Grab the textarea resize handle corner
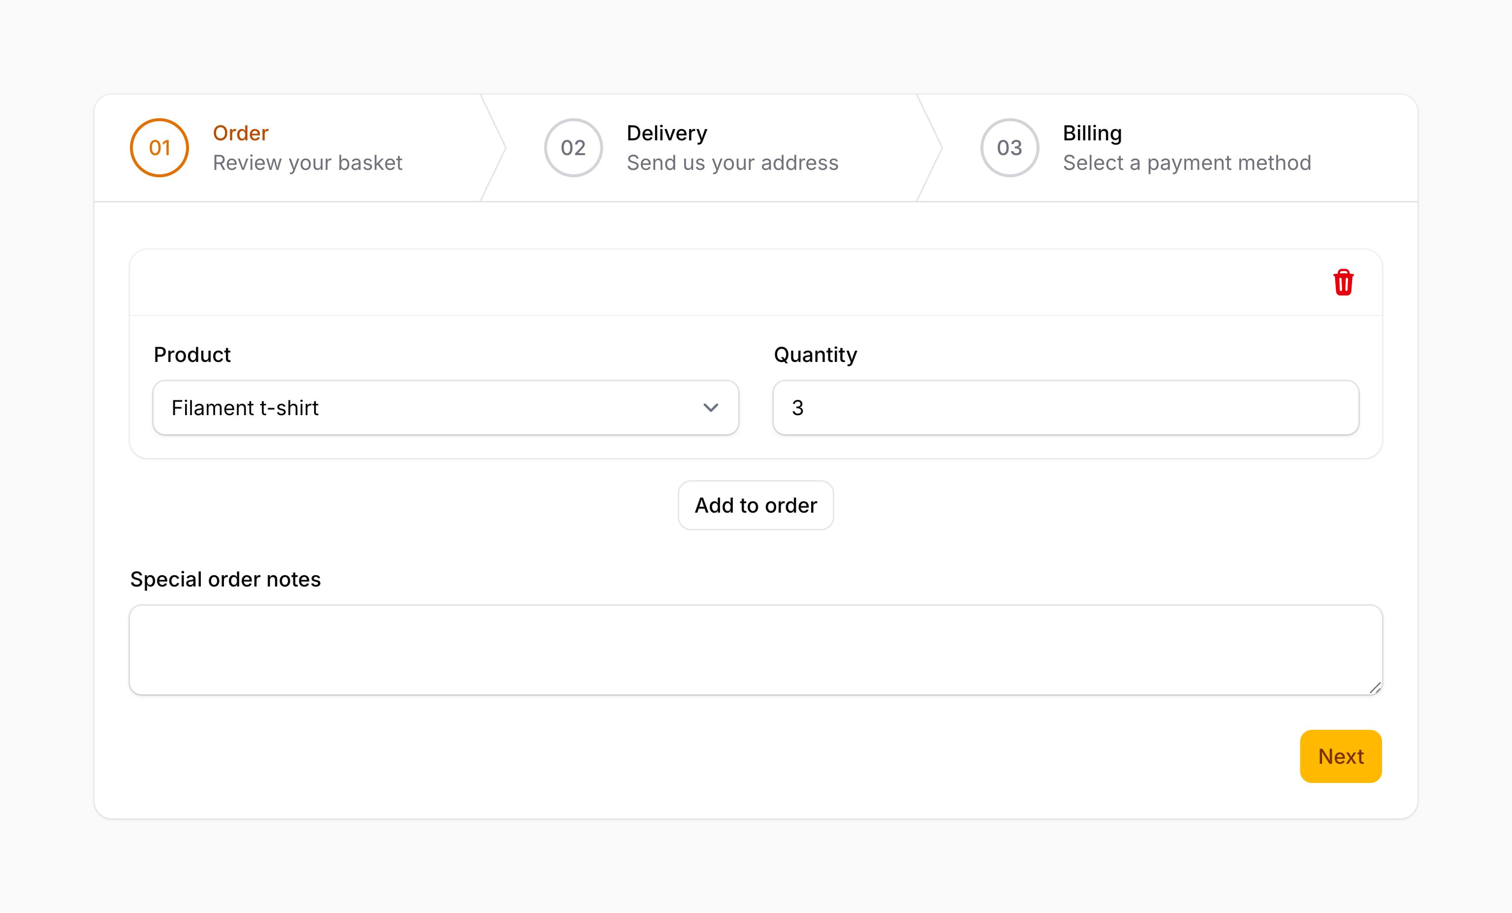This screenshot has height=913, width=1512. tap(1375, 688)
